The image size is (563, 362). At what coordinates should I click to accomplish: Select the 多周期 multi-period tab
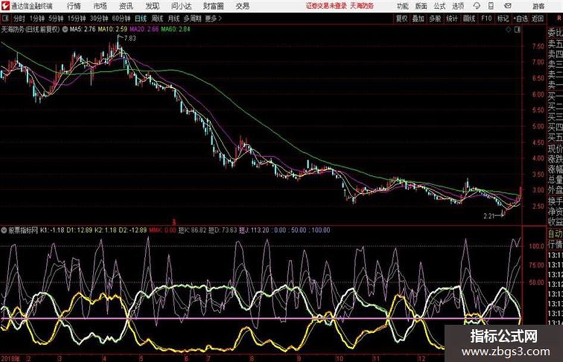coord(192,18)
